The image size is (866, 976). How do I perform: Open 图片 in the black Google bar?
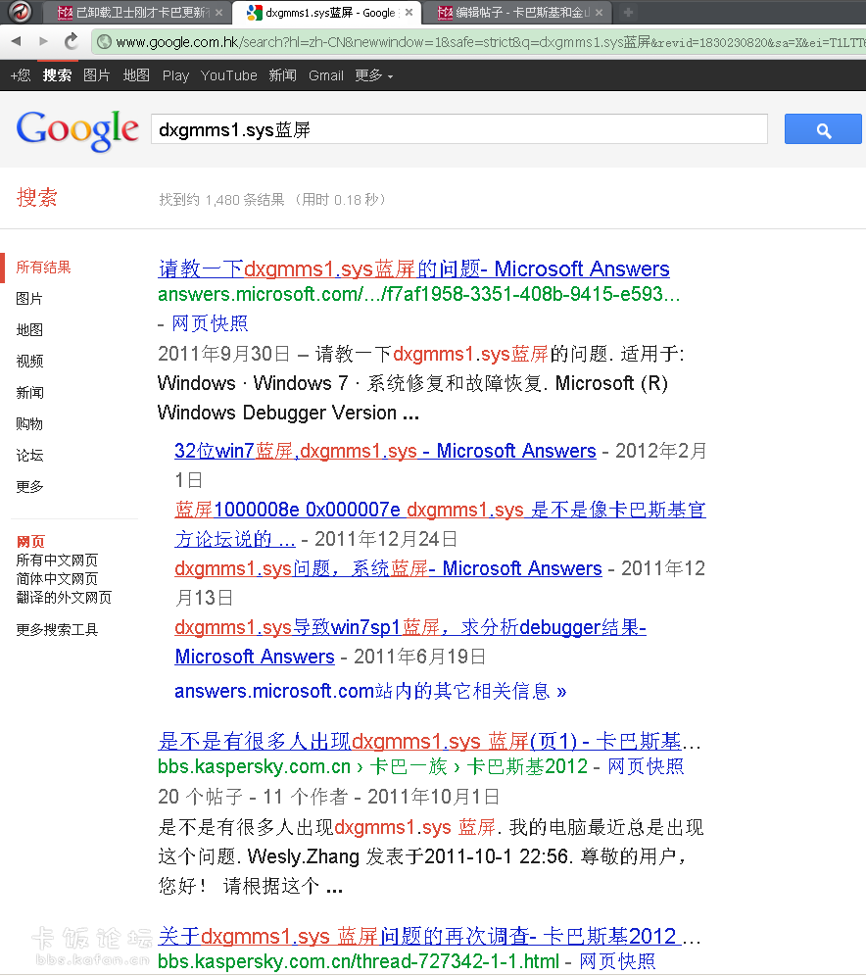96,75
